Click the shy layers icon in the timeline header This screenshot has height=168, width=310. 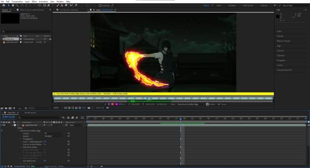tap(68, 117)
